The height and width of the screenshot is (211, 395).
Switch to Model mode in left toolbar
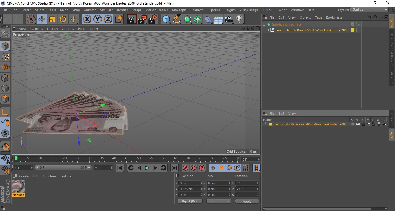pyautogui.click(x=5, y=46)
